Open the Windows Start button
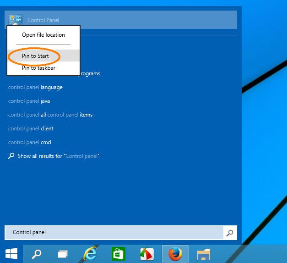The height and width of the screenshot is (263, 287). point(11,254)
